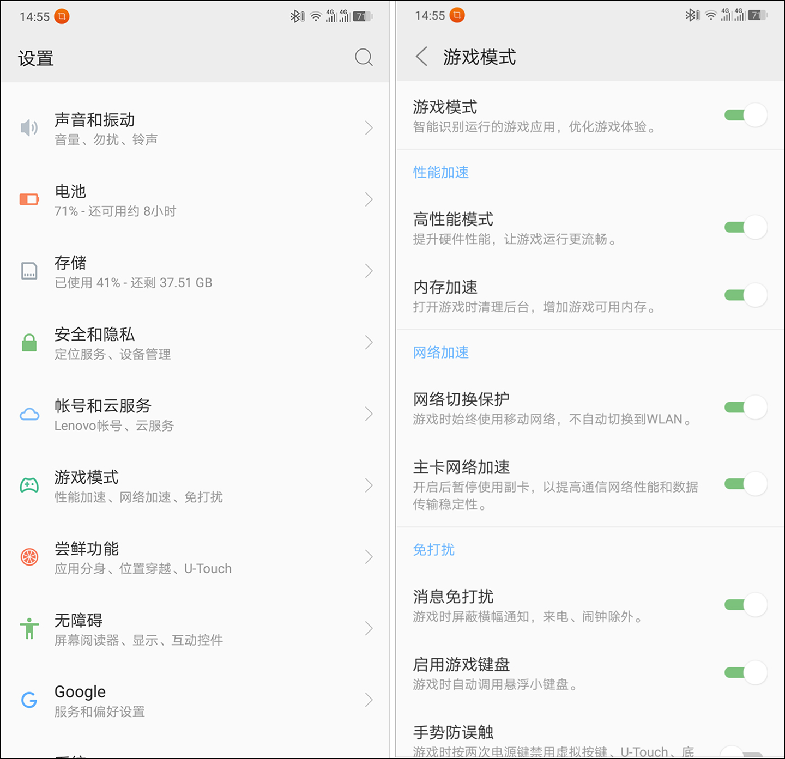This screenshot has width=785, height=759.
Task: Click the chevron on the 游戏模式 row
Action: [369, 485]
